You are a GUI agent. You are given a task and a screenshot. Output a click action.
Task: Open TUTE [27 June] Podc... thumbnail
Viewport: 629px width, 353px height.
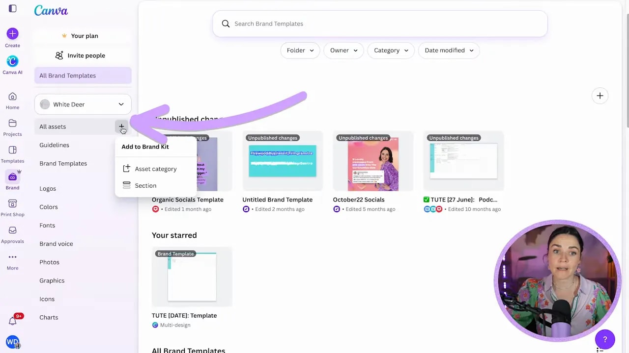[x=463, y=161]
